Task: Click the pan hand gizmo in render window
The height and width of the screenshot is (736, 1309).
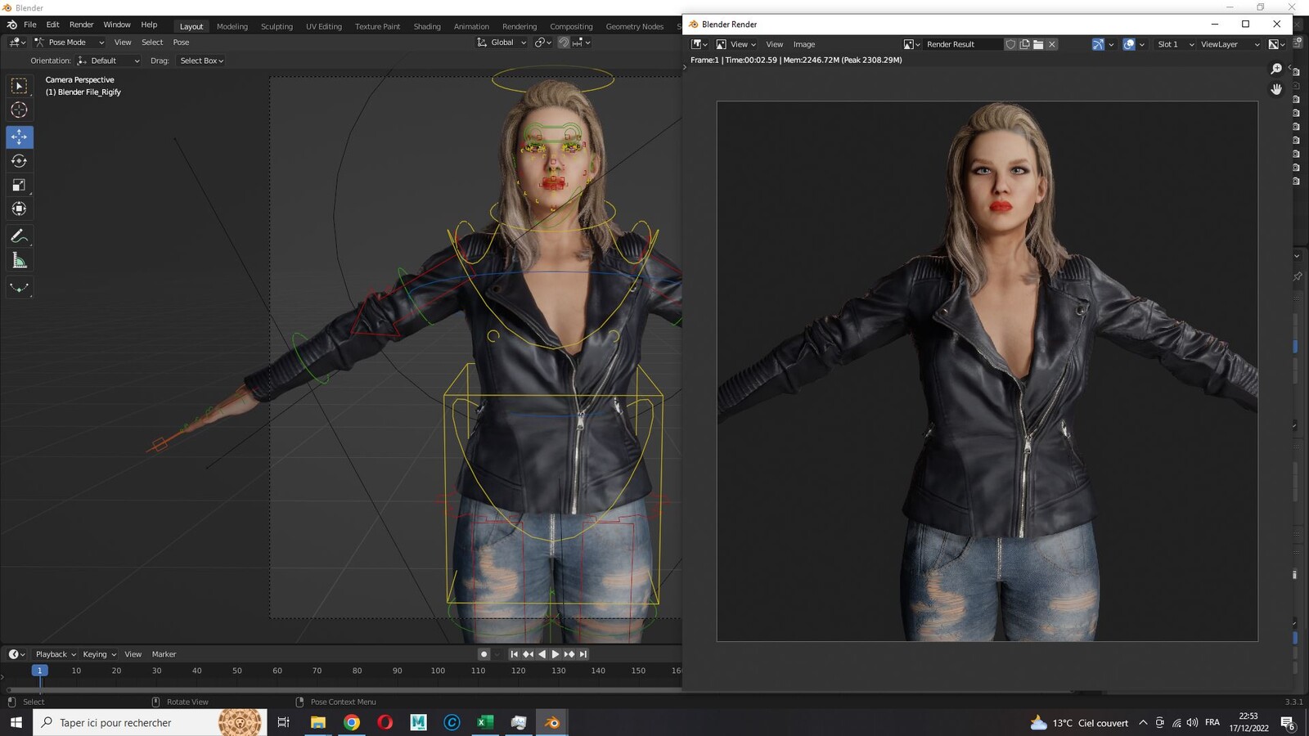Action: (x=1276, y=89)
